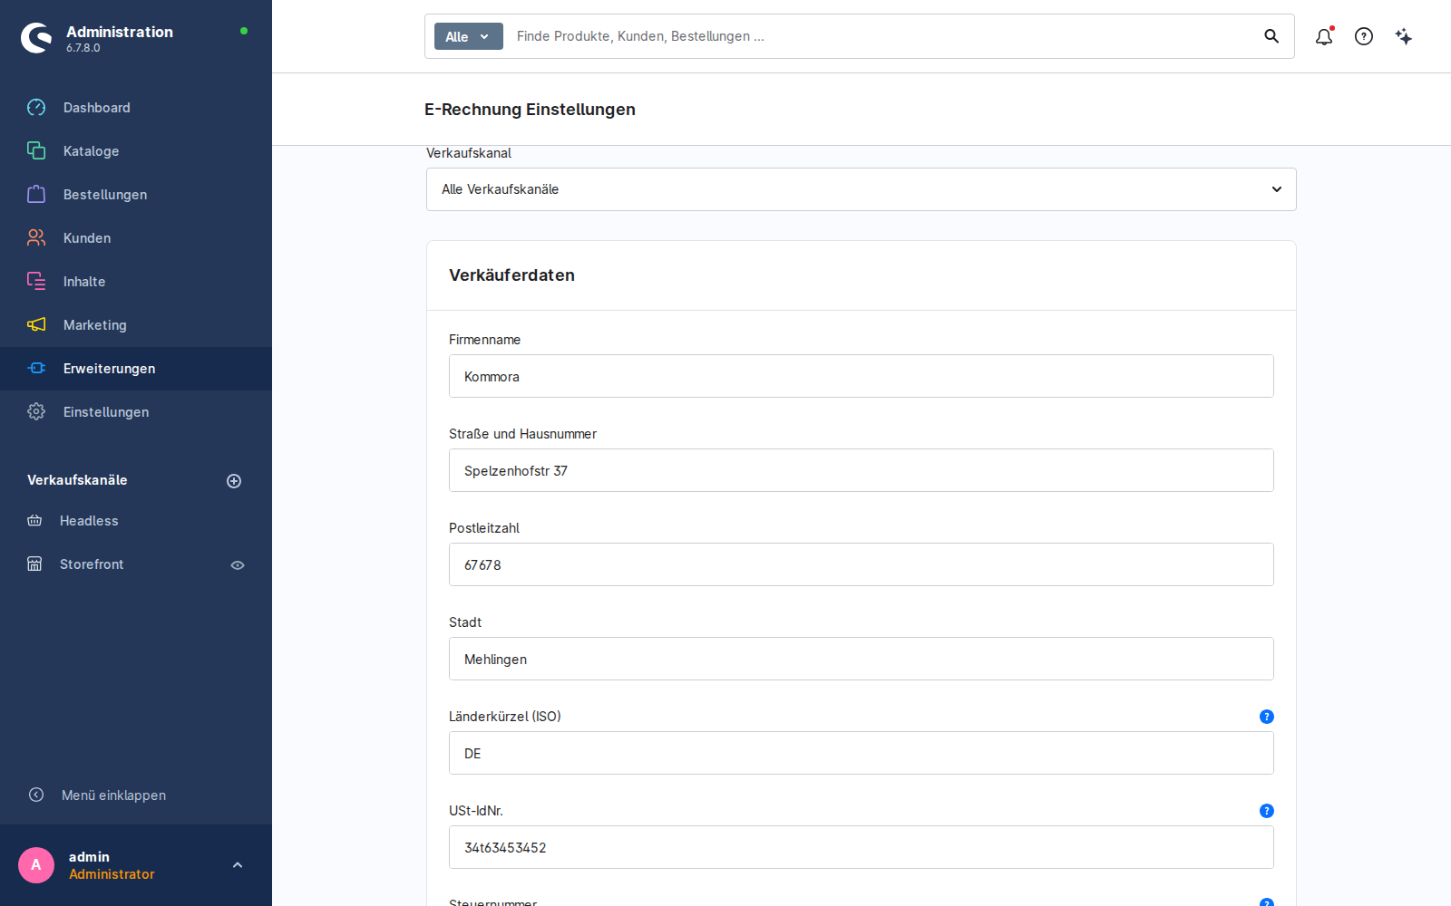
Task: Click the Erweiterungen plug icon
Action: (x=36, y=369)
